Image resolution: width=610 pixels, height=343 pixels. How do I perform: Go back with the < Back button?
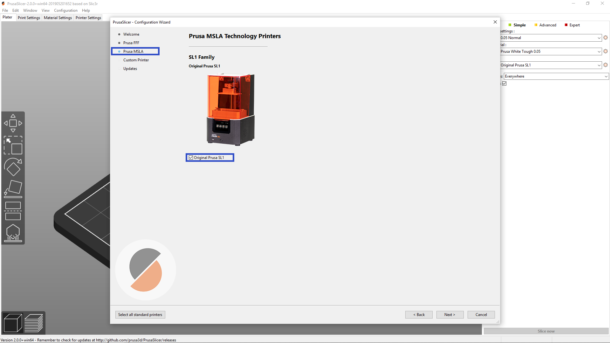[419, 315]
